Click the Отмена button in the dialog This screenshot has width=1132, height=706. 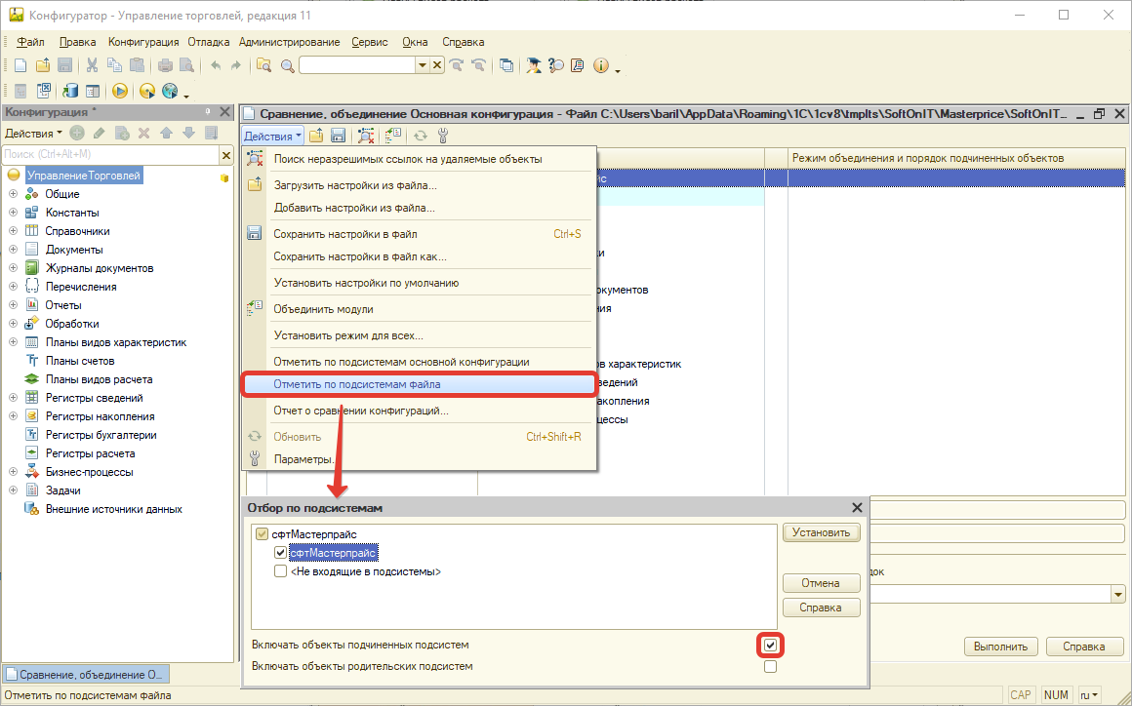[821, 583]
